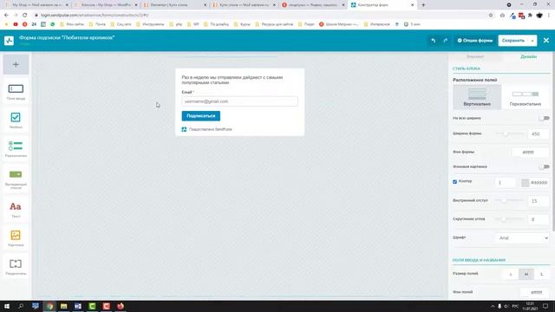Open the Arial font dropdown

[523, 238]
